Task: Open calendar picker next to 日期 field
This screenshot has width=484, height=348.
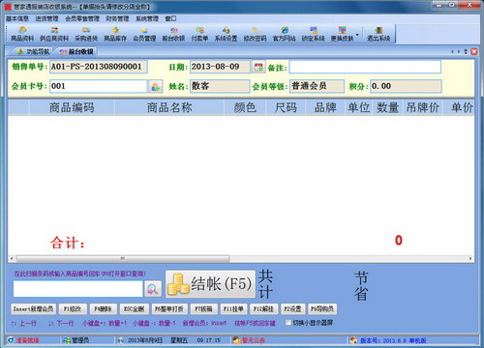Action: coord(258,67)
